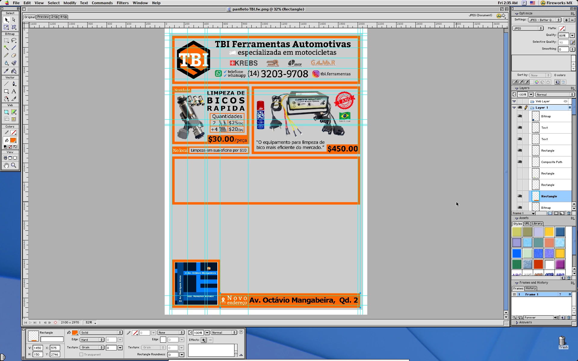Switch to the History tab
Viewport: 578px width, 361px height.
(530, 288)
